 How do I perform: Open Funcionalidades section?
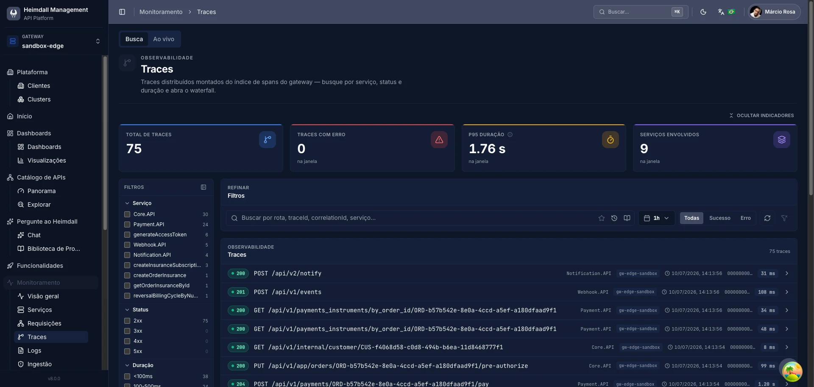coord(40,266)
